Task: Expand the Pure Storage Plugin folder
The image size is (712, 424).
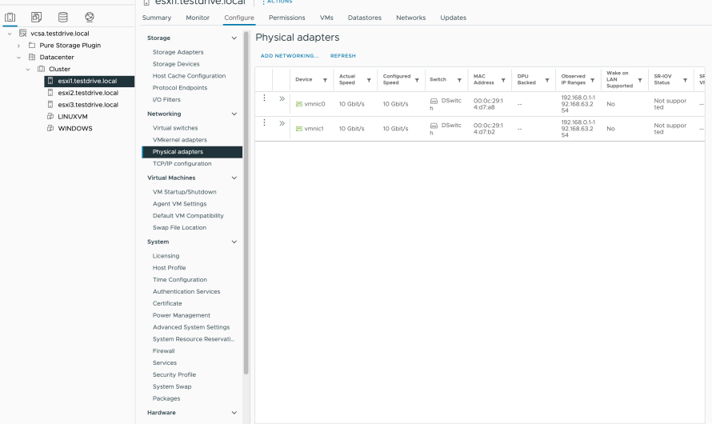Action: pos(18,45)
